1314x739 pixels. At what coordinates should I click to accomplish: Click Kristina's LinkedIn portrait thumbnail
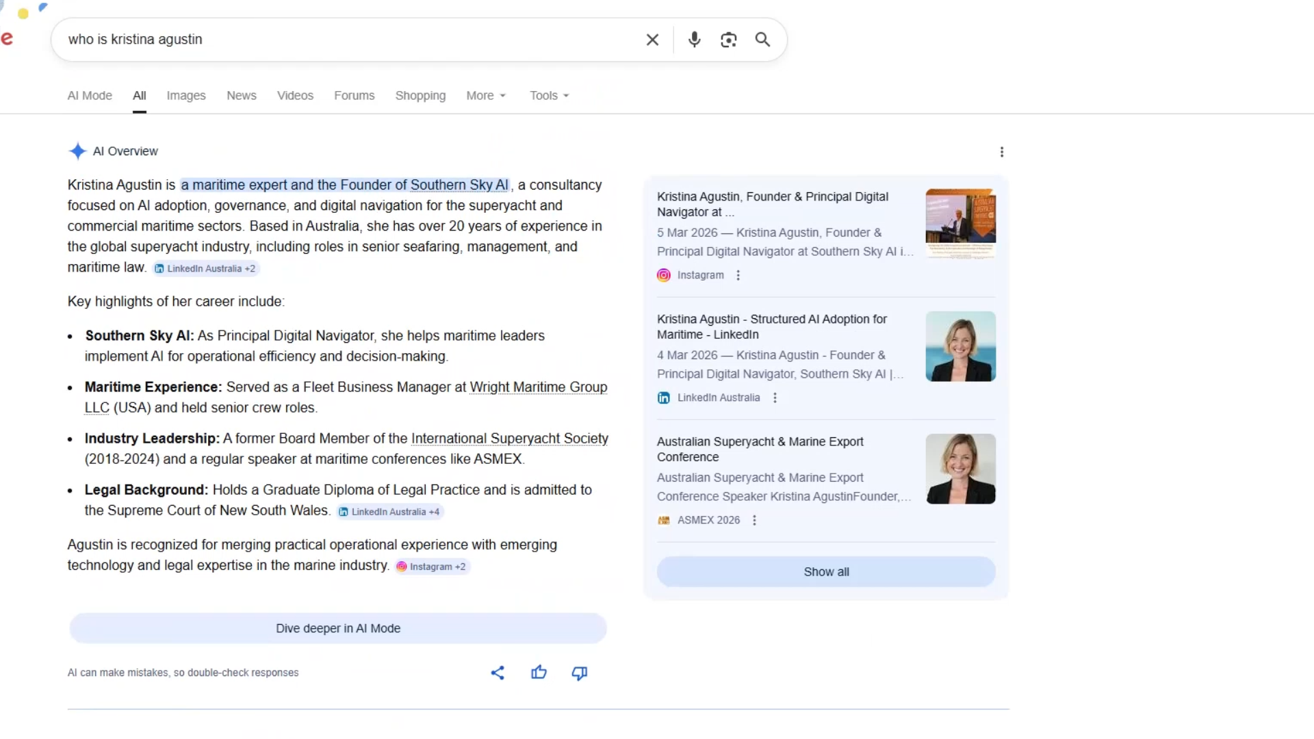click(960, 346)
